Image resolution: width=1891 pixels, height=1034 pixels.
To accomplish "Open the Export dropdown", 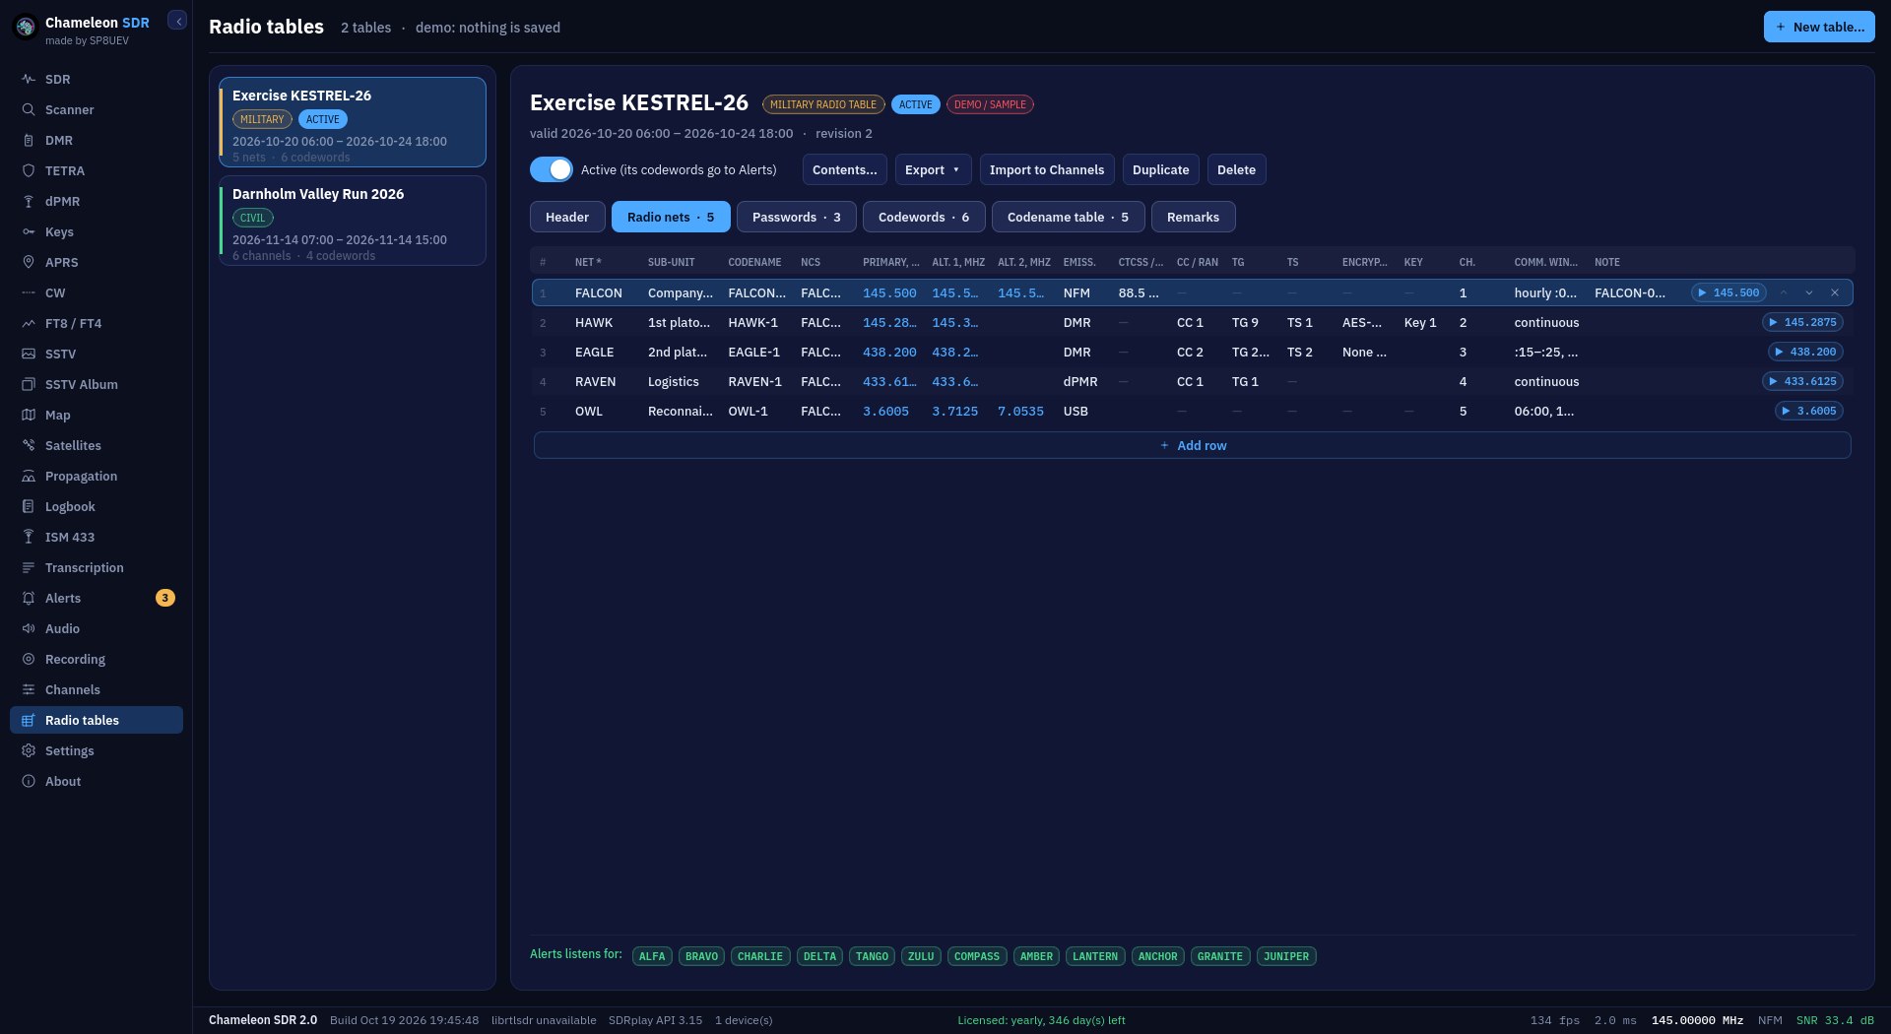I will click(x=933, y=169).
